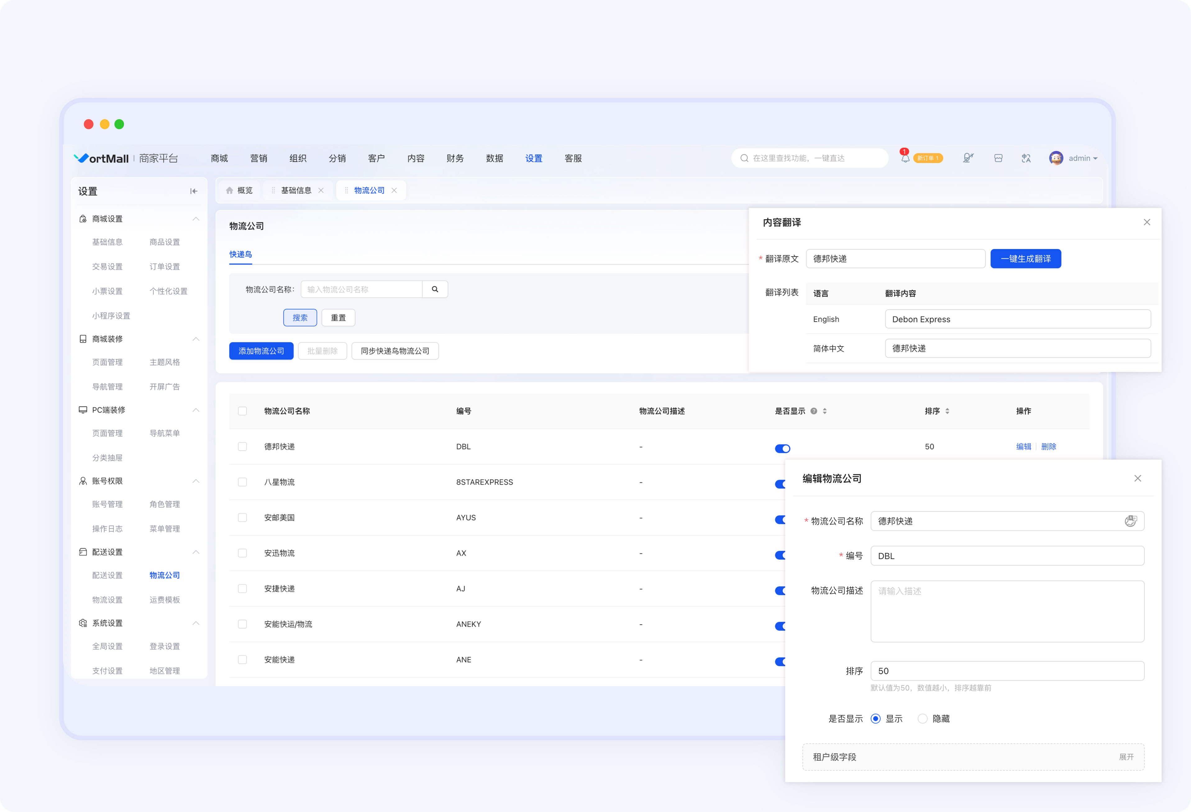Viewport: 1191px width, 812px height.
Task: Click the 新订单 1 badge
Action: pos(928,158)
